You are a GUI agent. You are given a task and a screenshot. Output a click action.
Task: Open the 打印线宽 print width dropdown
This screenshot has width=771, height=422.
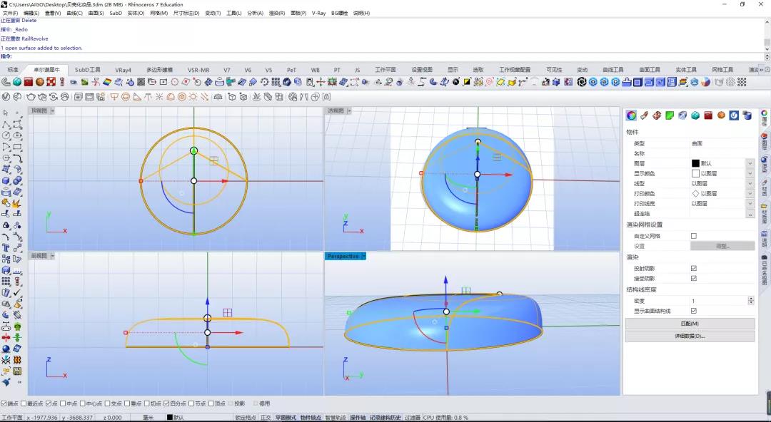click(750, 203)
